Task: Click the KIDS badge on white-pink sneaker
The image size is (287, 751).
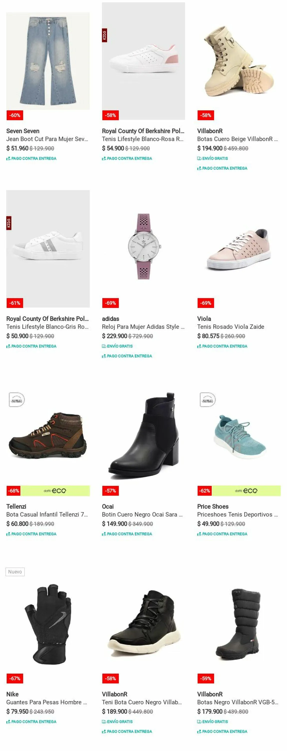Action: pyautogui.click(x=104, y=35)
